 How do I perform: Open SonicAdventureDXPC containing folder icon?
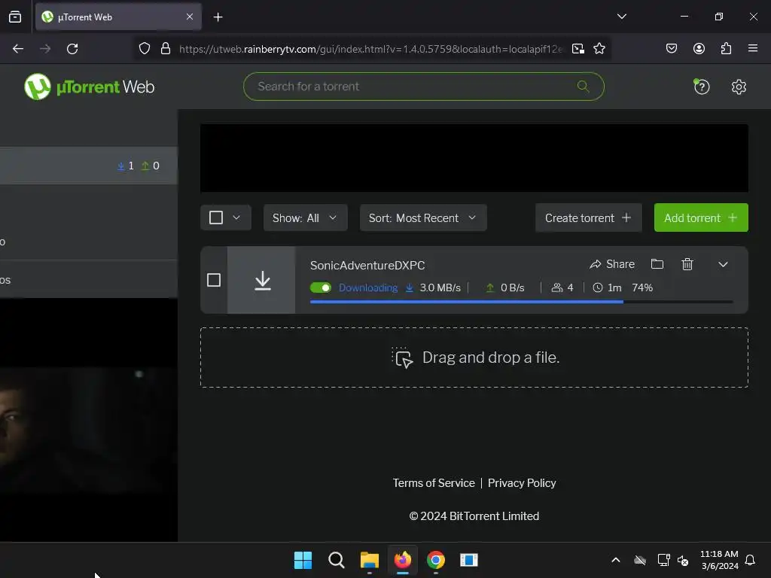coord(657,264)
